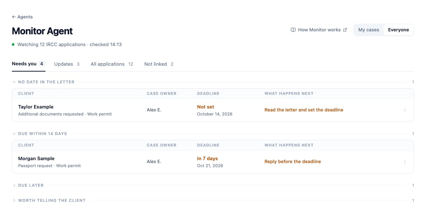This screenshot has width=426, height=224.
Task: Open How Monitor works link text
Action: tap(319, 30)
